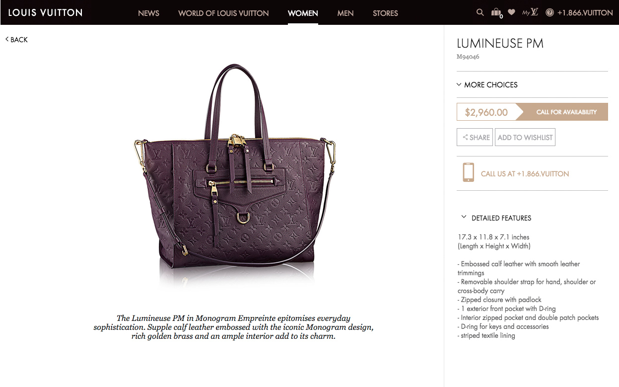The width and height of the screenshot is (619, 387).
Task: Expand the MORE CHOICES section
Action: 487,85
